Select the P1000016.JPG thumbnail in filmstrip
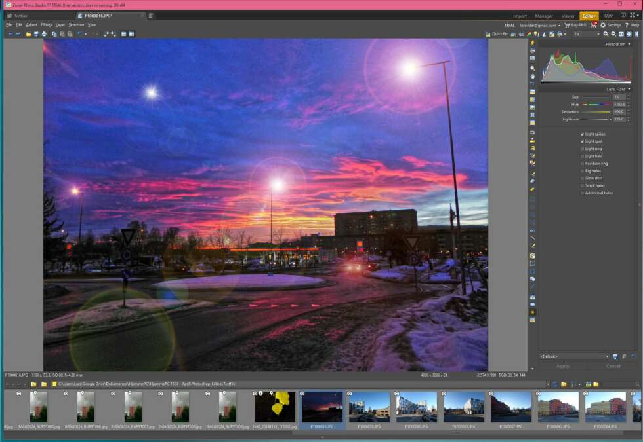643x442 pixels. click(322, 409)
